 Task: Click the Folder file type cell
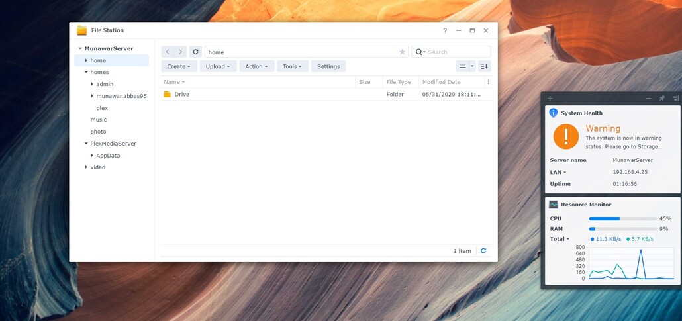[395, 95]
